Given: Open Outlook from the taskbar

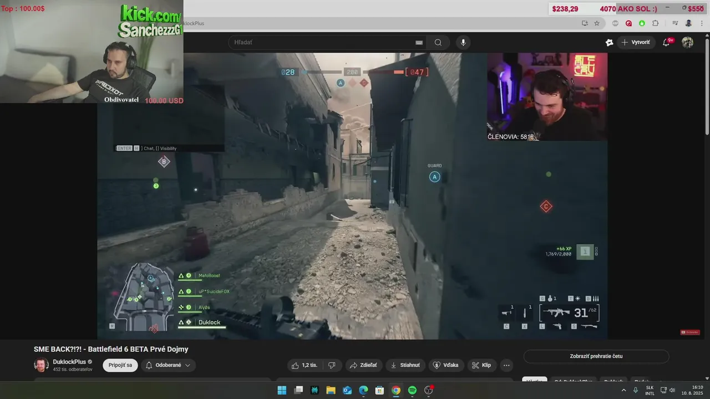Looking at the screenshot, I should (347, 390).
